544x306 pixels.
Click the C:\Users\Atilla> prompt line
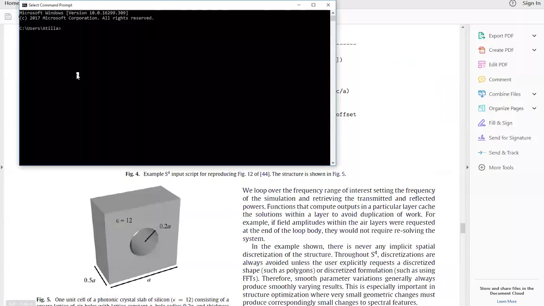[40, 28]
